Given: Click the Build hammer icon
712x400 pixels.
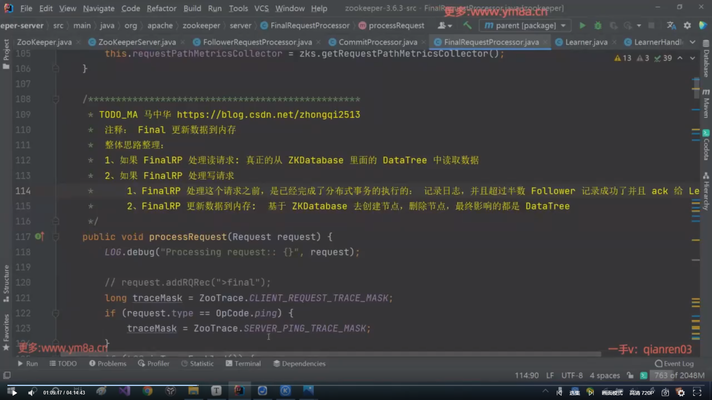Looking at the screenshot, I should [467, 26].
